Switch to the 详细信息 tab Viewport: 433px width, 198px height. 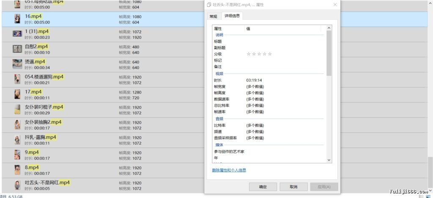[232, 16]
